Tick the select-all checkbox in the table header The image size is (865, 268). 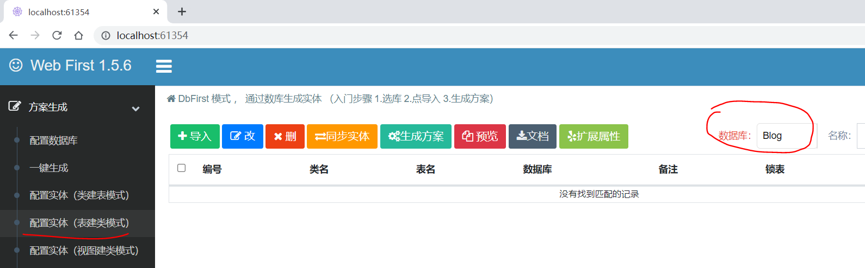[x=182, y=168]
